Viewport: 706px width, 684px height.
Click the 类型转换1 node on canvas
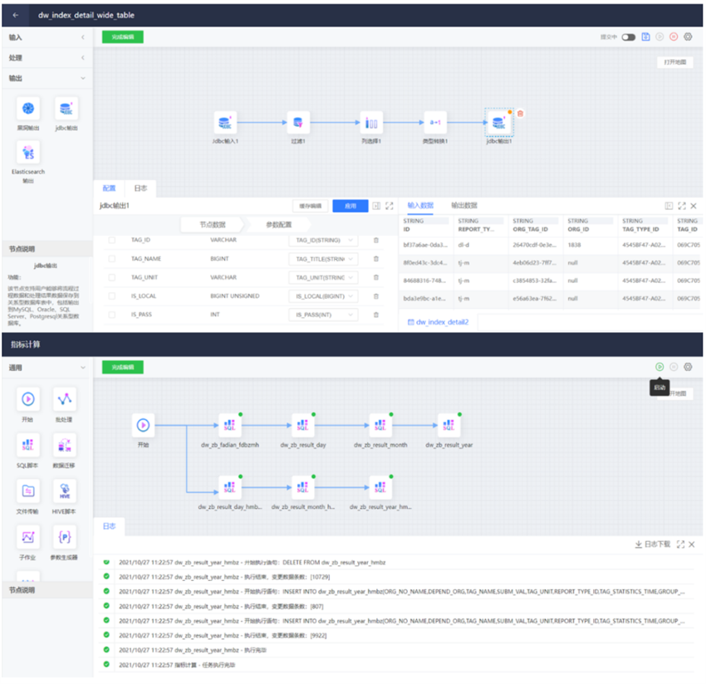(437, 123)
